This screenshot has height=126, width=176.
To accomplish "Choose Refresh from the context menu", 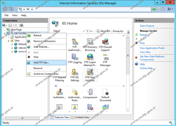I will click(46, 36).
